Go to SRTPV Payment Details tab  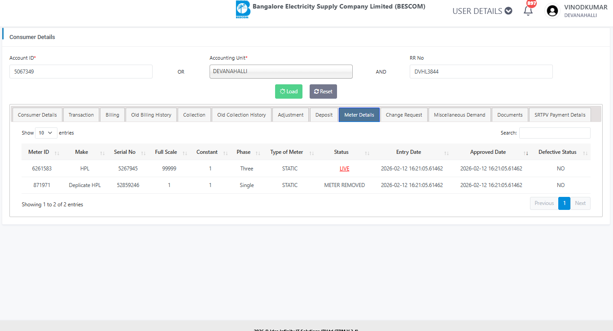point(560,115)
